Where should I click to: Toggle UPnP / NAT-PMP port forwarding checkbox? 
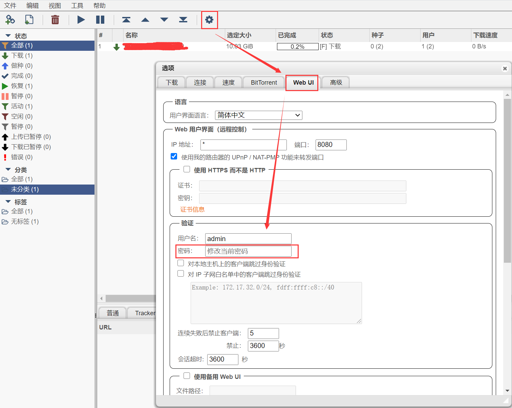(174, 156)
